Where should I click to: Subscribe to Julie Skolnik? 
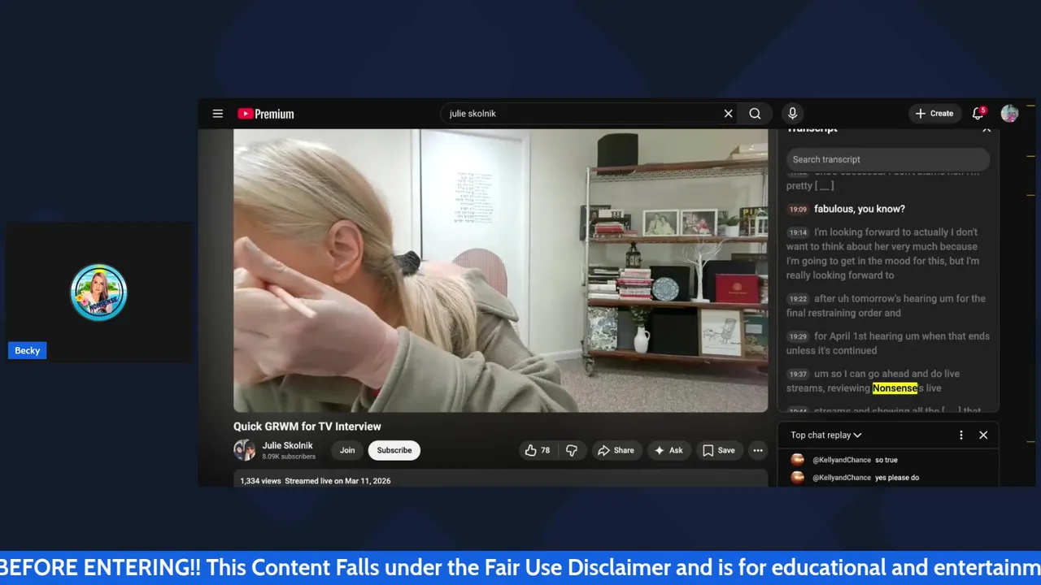[x=394, y=450]
